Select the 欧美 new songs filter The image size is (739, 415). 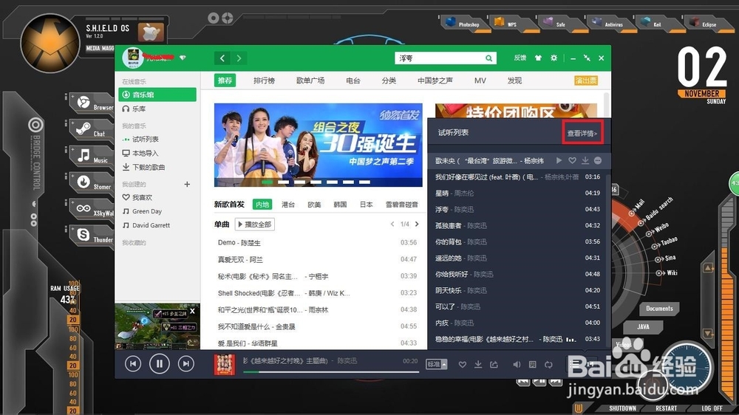(x=314, y=205)
